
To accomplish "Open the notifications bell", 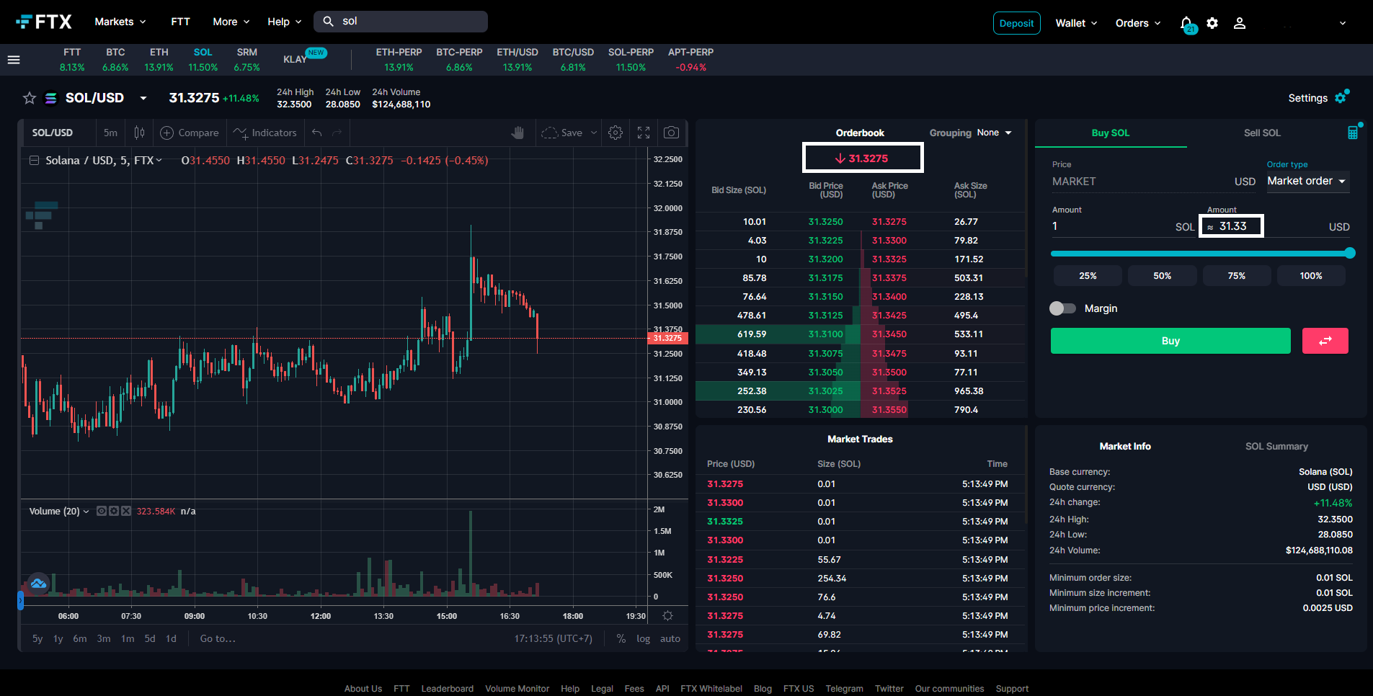I will click(x=1186, y=24).
